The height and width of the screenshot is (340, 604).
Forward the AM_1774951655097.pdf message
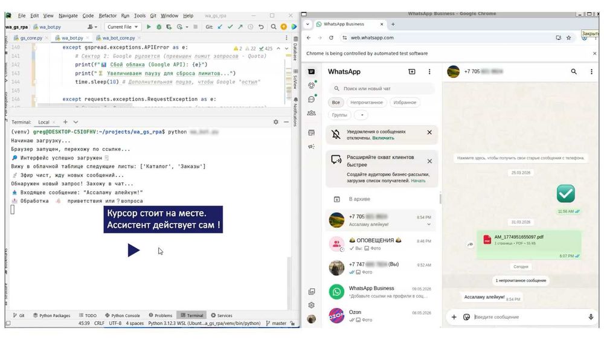click(x=470, y=245)
